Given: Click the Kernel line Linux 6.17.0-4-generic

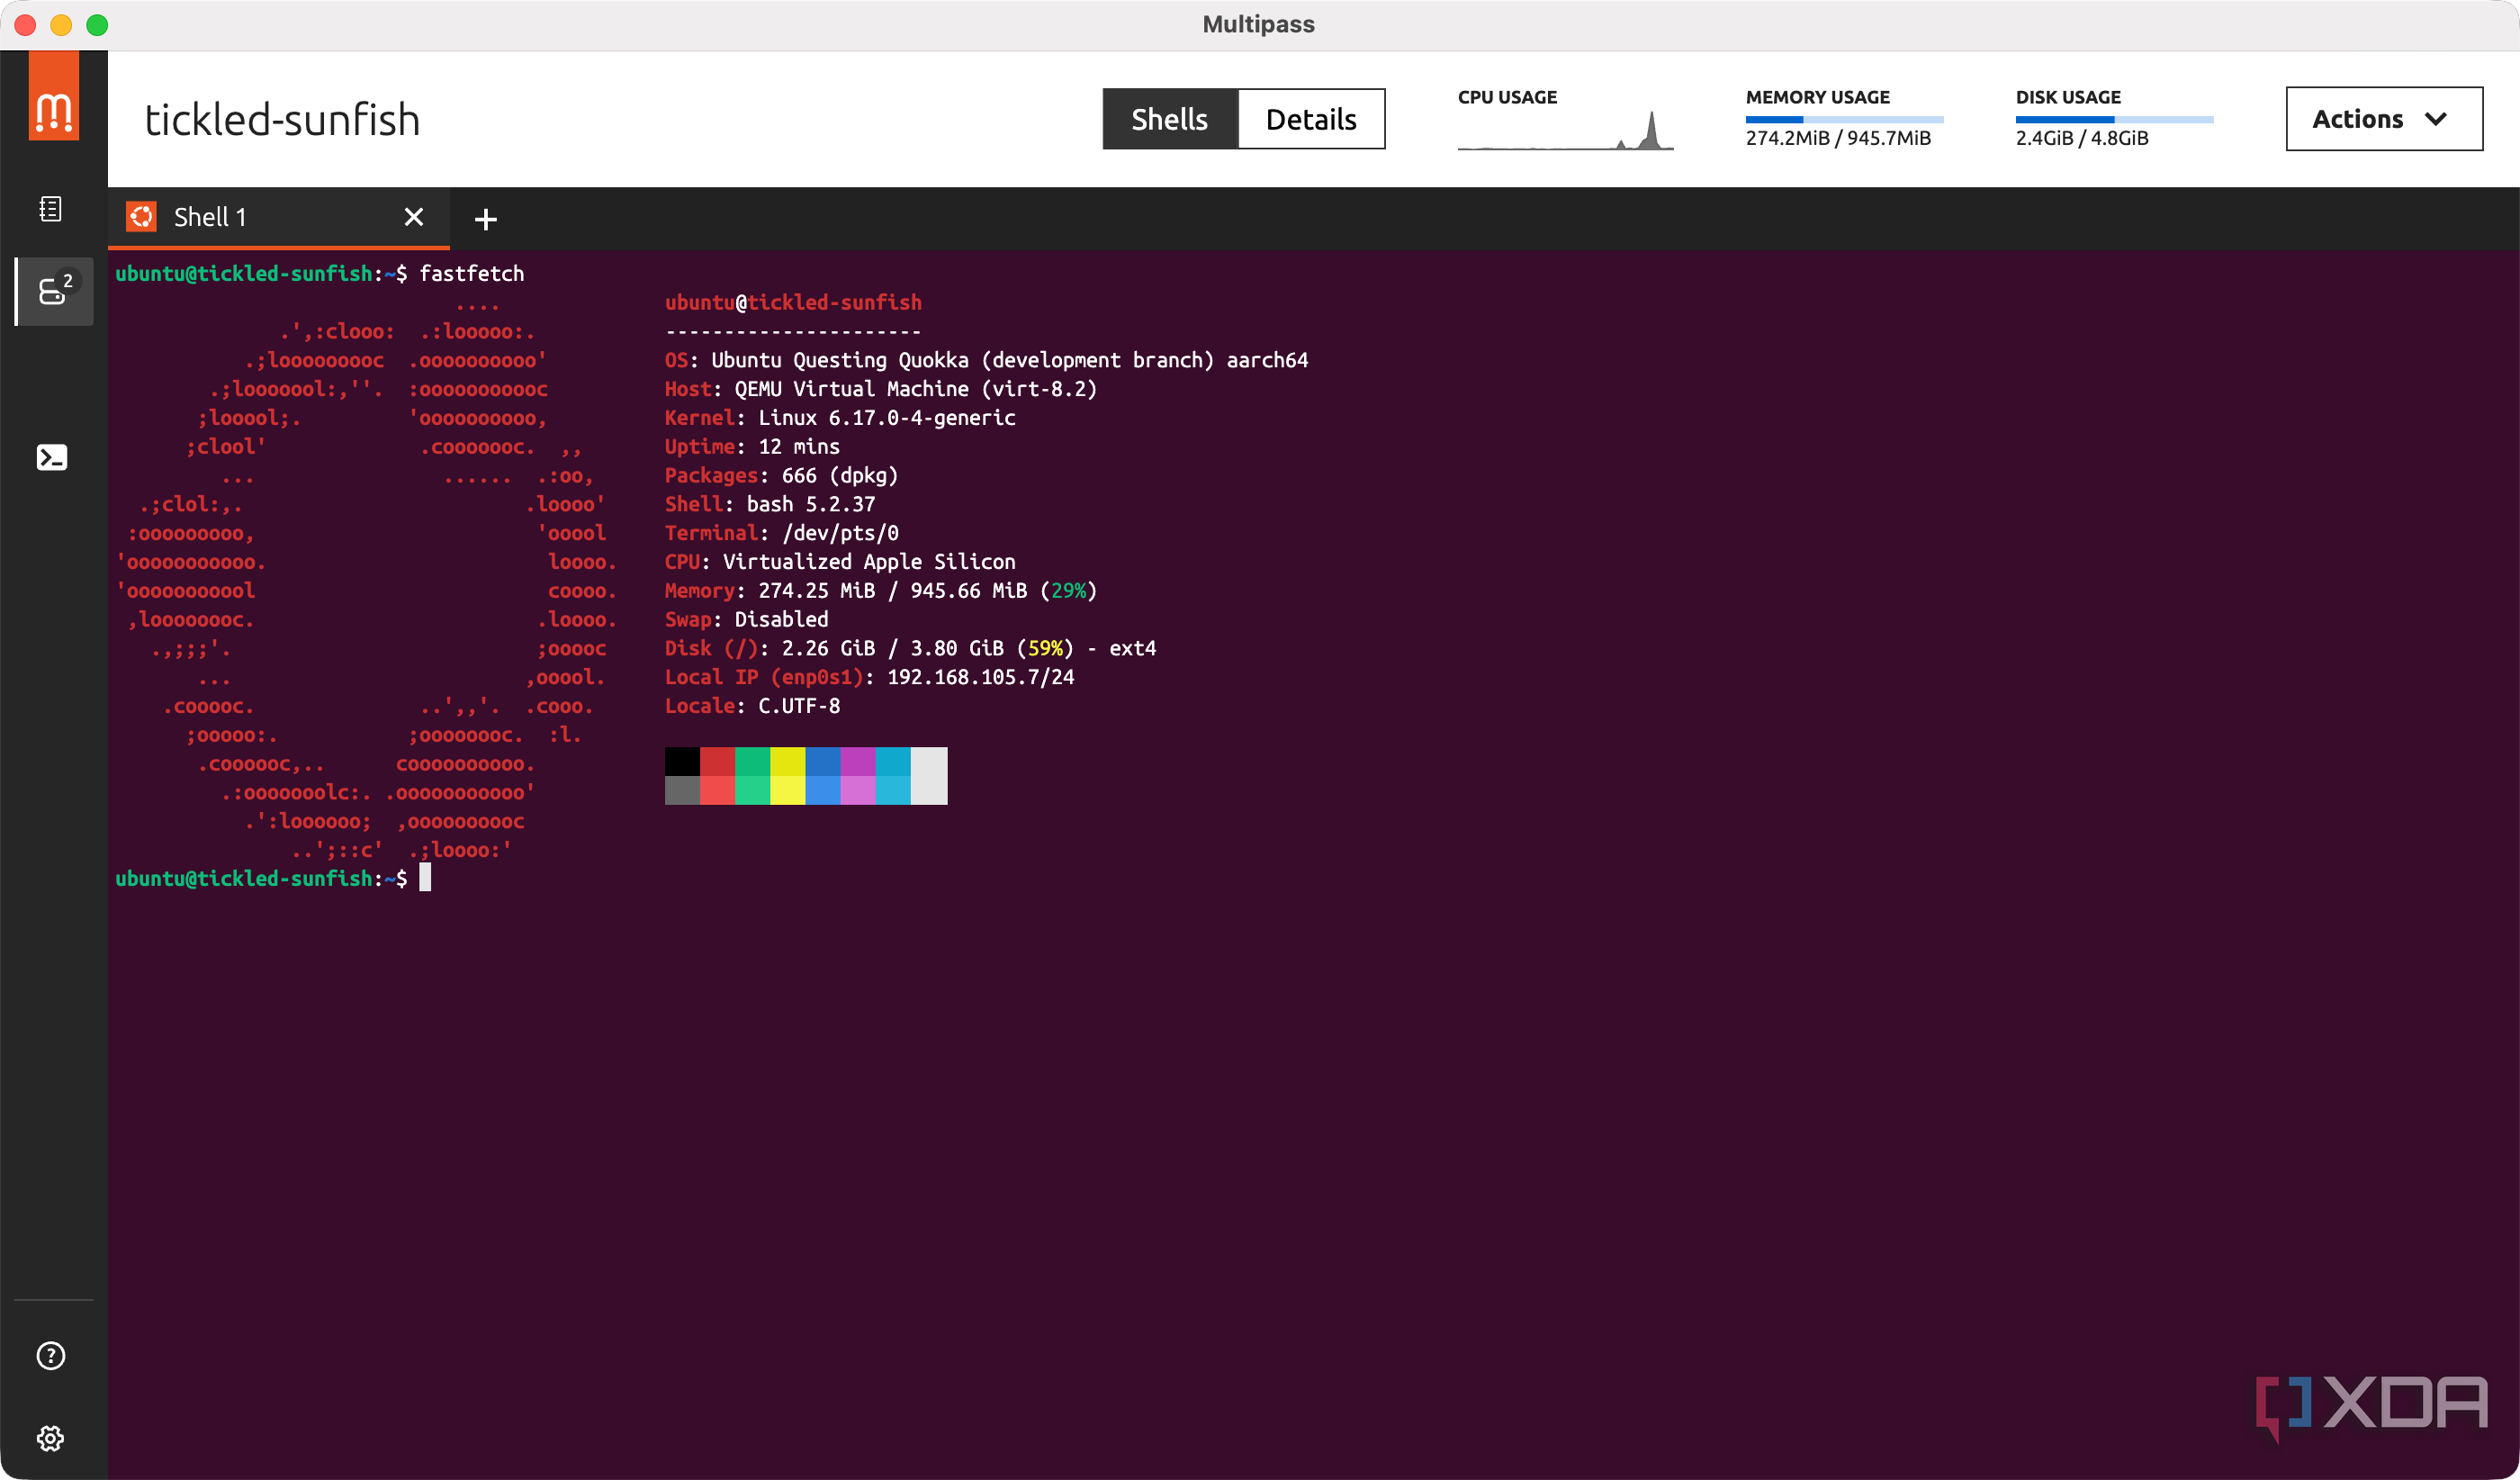Looking at the screenshot, I should [x=840, y=418].
